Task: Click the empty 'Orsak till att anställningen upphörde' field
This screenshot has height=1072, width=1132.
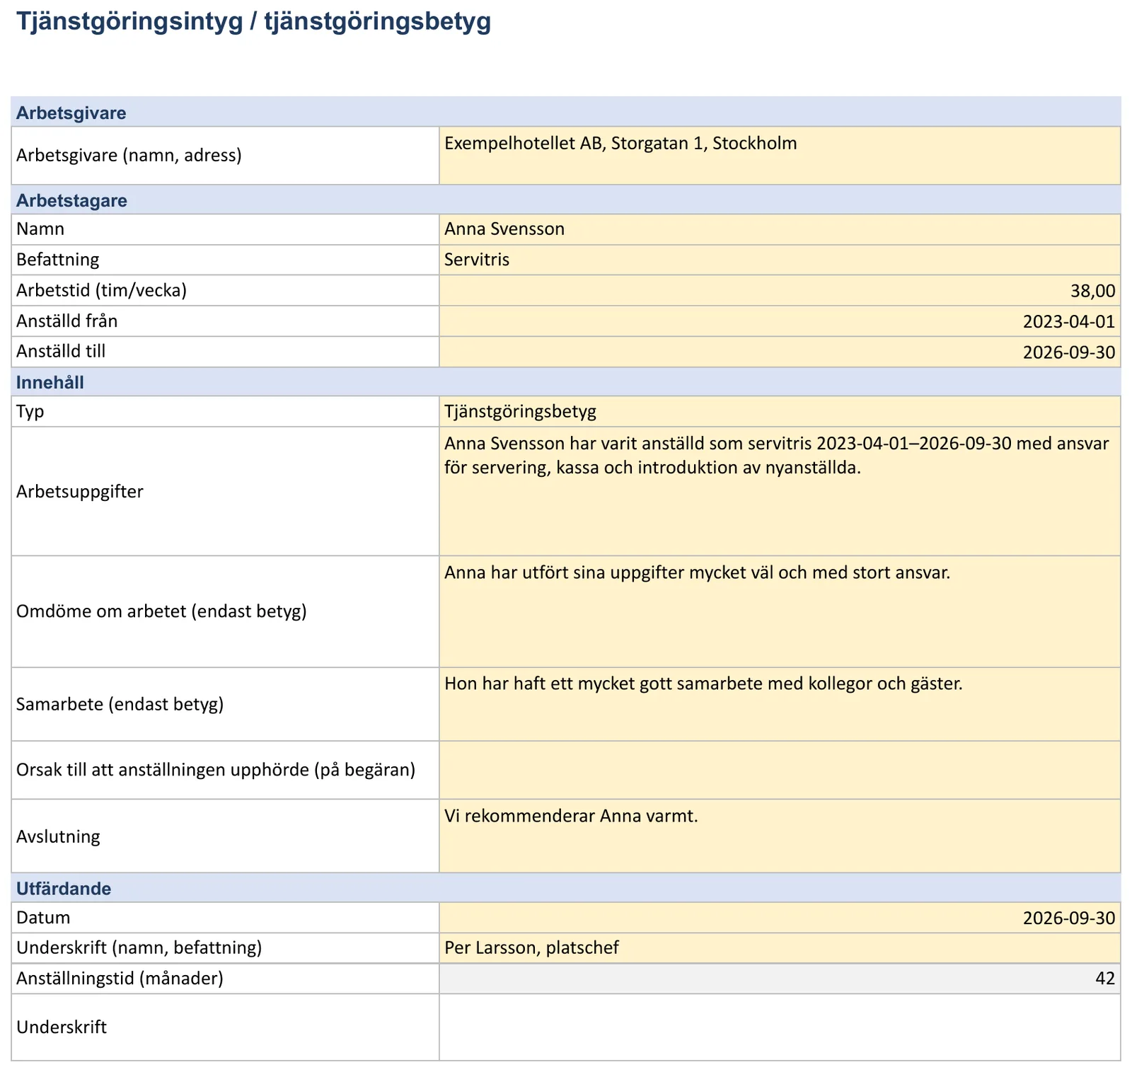Action: pos(780,770)
